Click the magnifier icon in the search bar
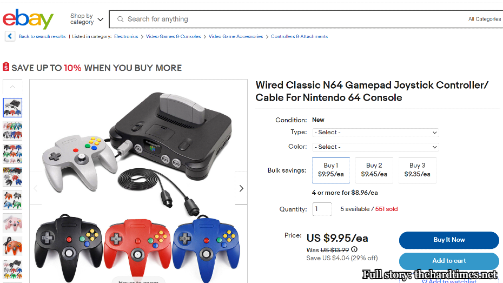 point(120,19)
